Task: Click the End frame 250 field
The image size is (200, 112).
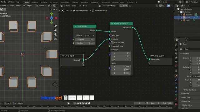Action: [167, 103]
